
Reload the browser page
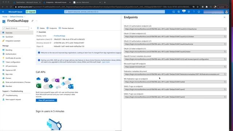click(x=11, y=7)
